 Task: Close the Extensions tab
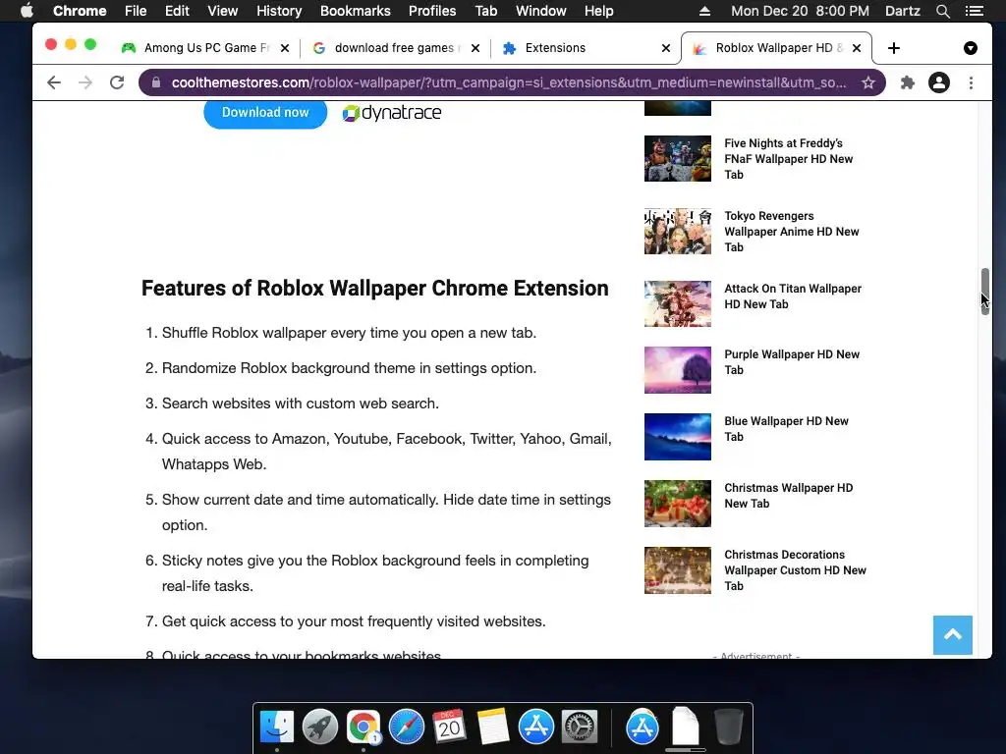(x=666, y=48)
